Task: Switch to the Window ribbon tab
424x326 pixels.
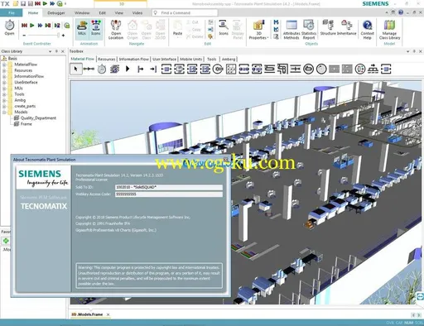Action: tap(82, 13)
